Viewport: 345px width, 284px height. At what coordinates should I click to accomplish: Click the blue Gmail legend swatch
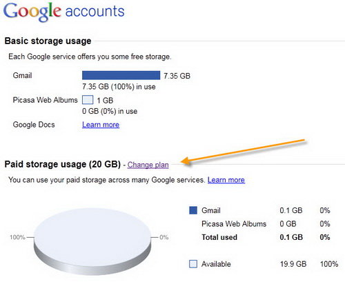(x=193, y=210)
